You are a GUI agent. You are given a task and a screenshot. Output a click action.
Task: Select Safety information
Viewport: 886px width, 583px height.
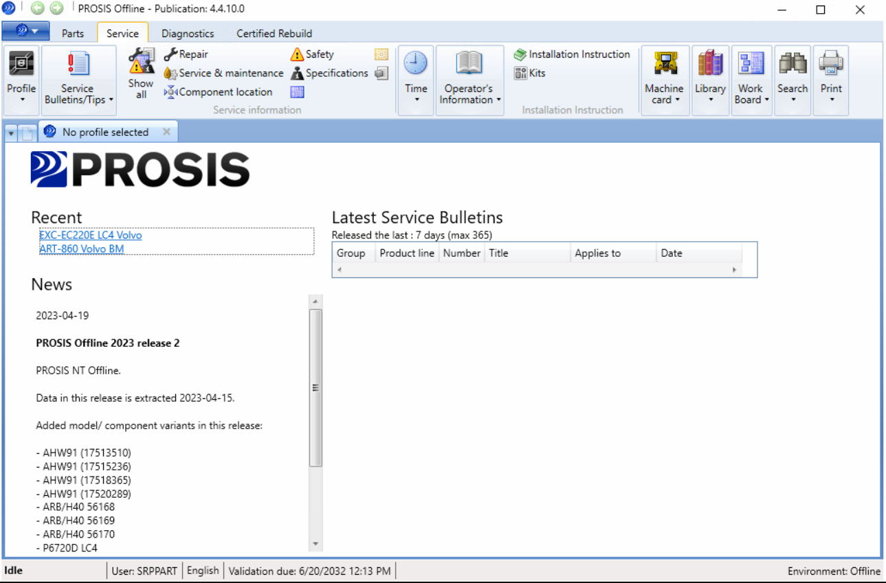pyautogui.click(x=313, y=54)
